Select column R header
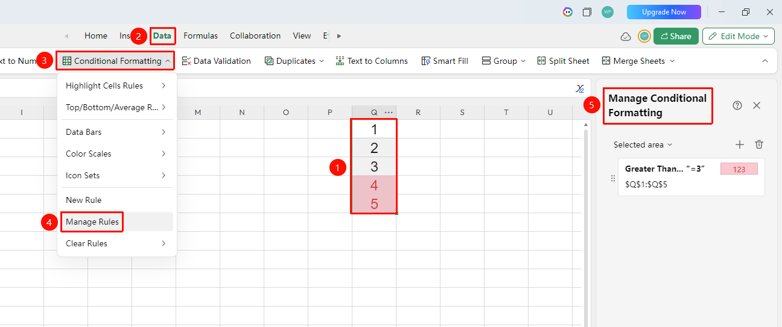 coord(418,112)
